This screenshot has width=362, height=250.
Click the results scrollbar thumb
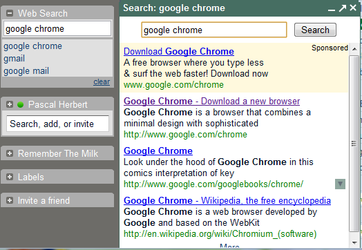tap(354, 144)
